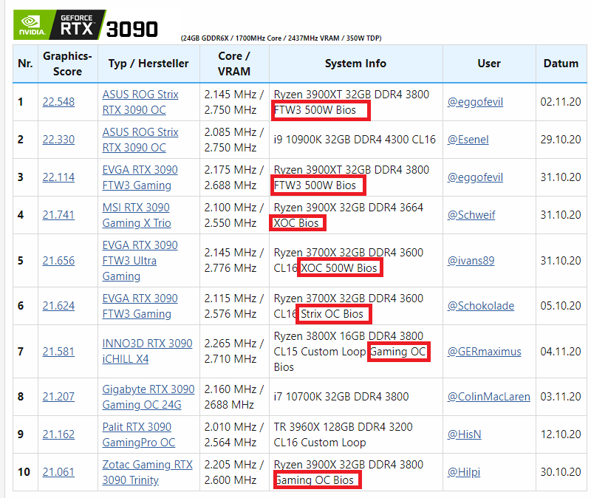This screenshot has height=498, width=591.
Task: Click the date 02.11.20
Action: click(x=561, y=102)
